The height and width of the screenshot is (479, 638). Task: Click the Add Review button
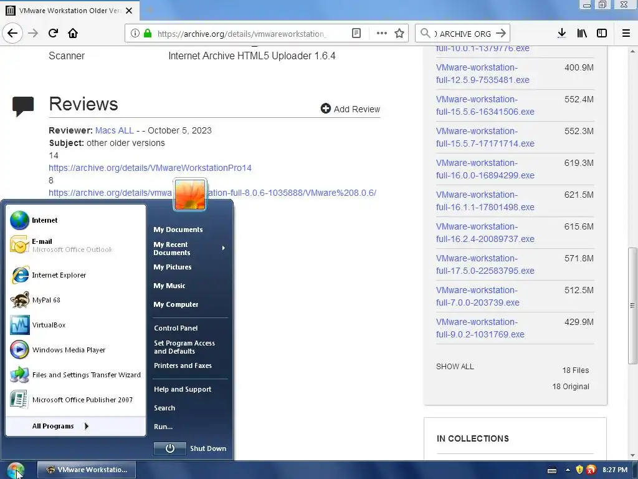pyautogui.click(x=350, y=109)
